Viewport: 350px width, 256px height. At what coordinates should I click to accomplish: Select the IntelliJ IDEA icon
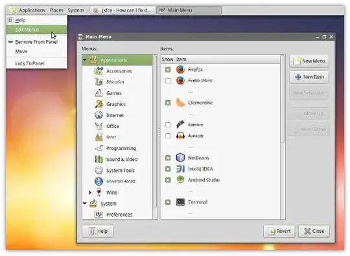(x=180, y=169)
